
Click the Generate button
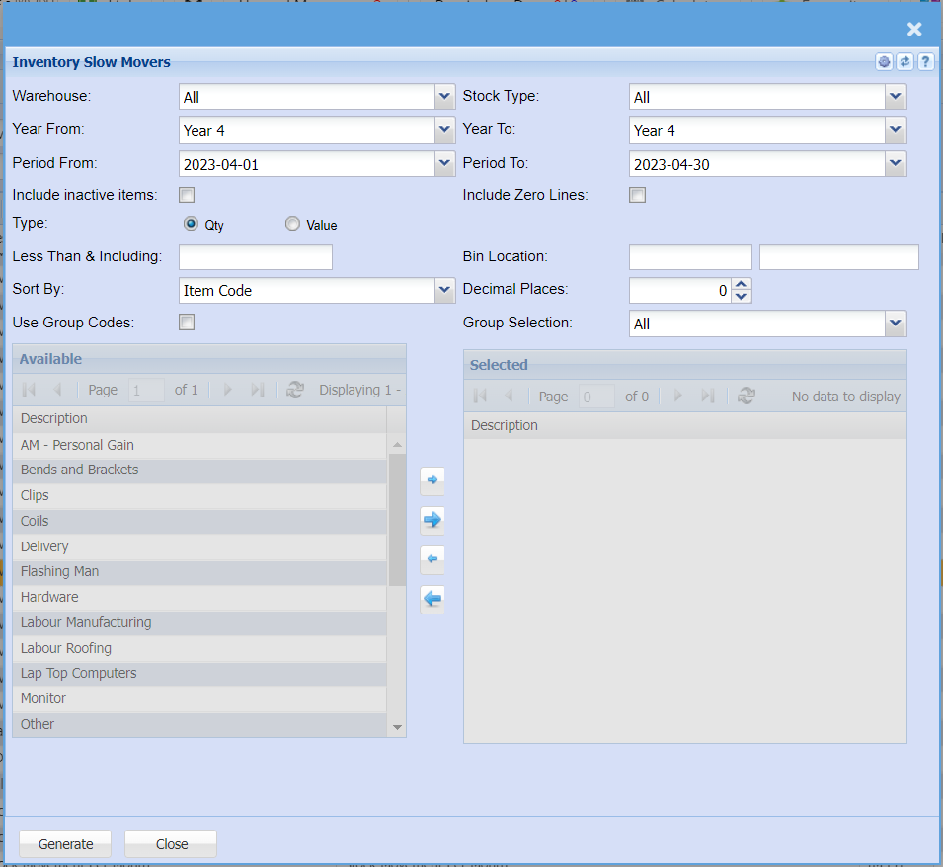tap(66, 844)
